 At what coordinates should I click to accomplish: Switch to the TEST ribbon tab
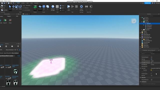click(x=27, y=3)
